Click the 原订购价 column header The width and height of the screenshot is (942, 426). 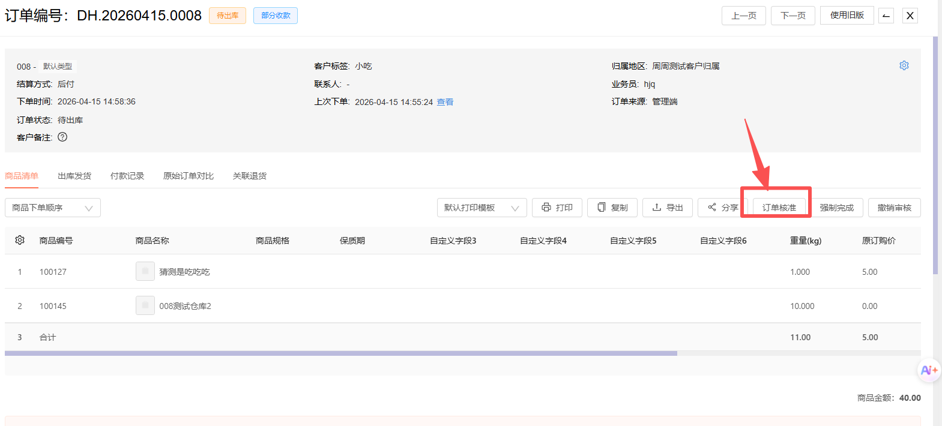pos(879,241)
